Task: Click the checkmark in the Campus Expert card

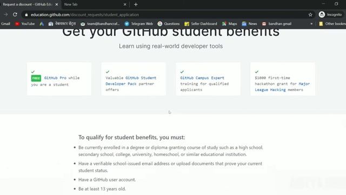Action: click(182, 71)
